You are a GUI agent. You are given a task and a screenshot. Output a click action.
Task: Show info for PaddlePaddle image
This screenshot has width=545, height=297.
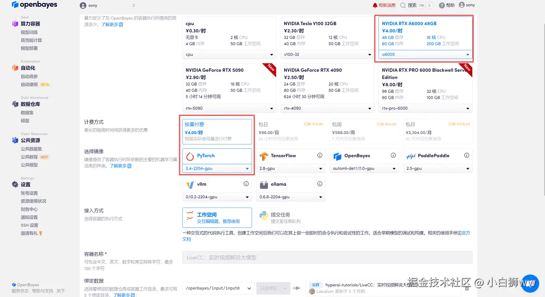pos(467,156)
